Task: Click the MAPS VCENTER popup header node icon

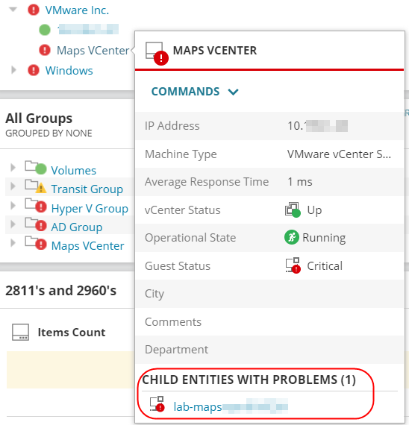Action: 157,53
